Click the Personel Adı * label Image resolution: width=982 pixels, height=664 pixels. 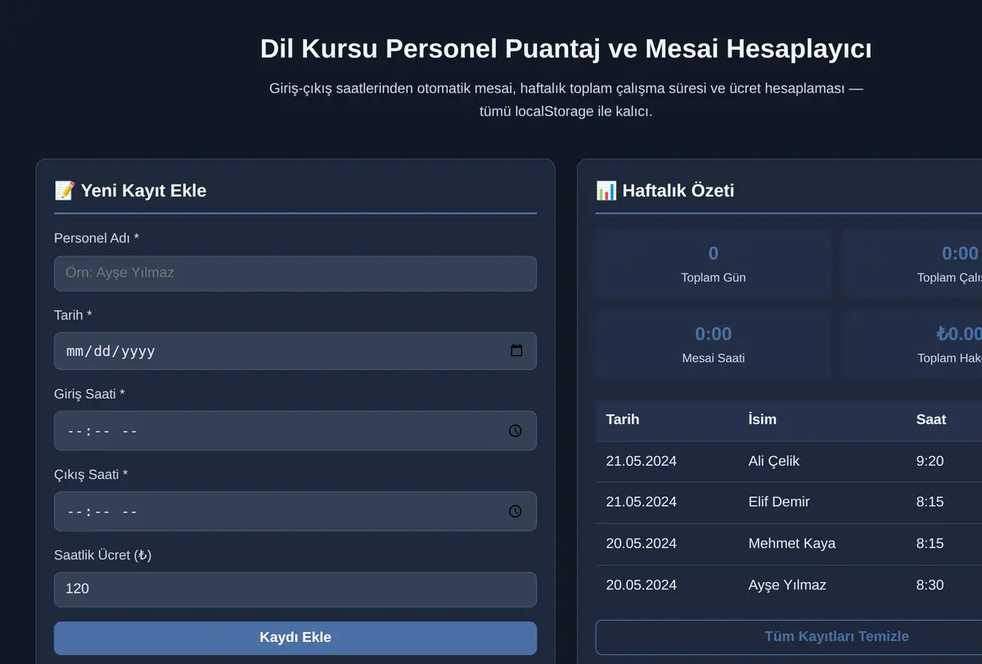tap(97, 238)
